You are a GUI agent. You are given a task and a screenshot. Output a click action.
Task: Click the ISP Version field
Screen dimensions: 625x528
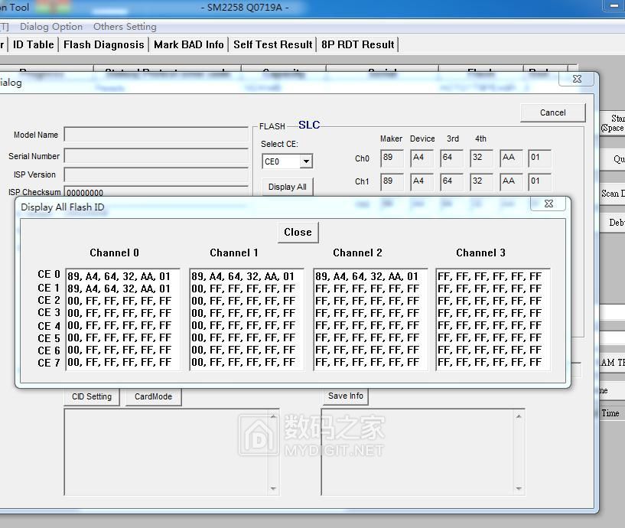156,174
